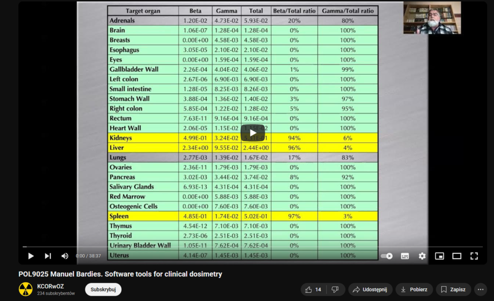Dislike the video with thumbs down
The height and width of the screenshot is (301, 494).
335,289
